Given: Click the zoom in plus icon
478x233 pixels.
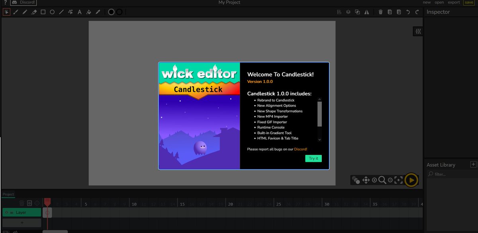Looking at the screenshot, I should pyautogui.click(x=374, y=180).
